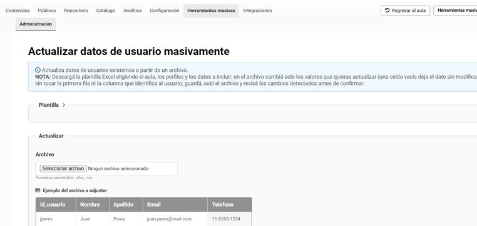The width and height of the screenshot is (477, 226).
Task: Click the Apellido column header
Action: point(126,205)
